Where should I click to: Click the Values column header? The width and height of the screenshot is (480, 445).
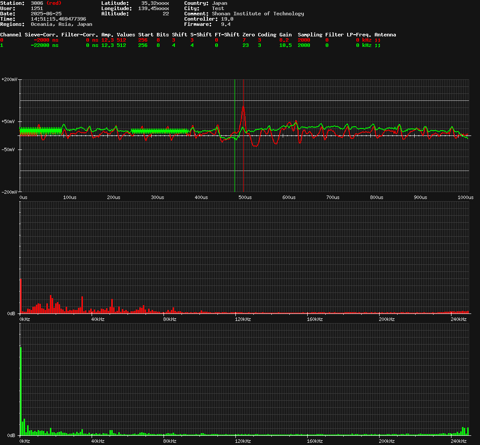(126, 35)
